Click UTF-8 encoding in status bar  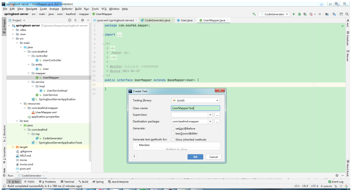click(x=315, y=186)
